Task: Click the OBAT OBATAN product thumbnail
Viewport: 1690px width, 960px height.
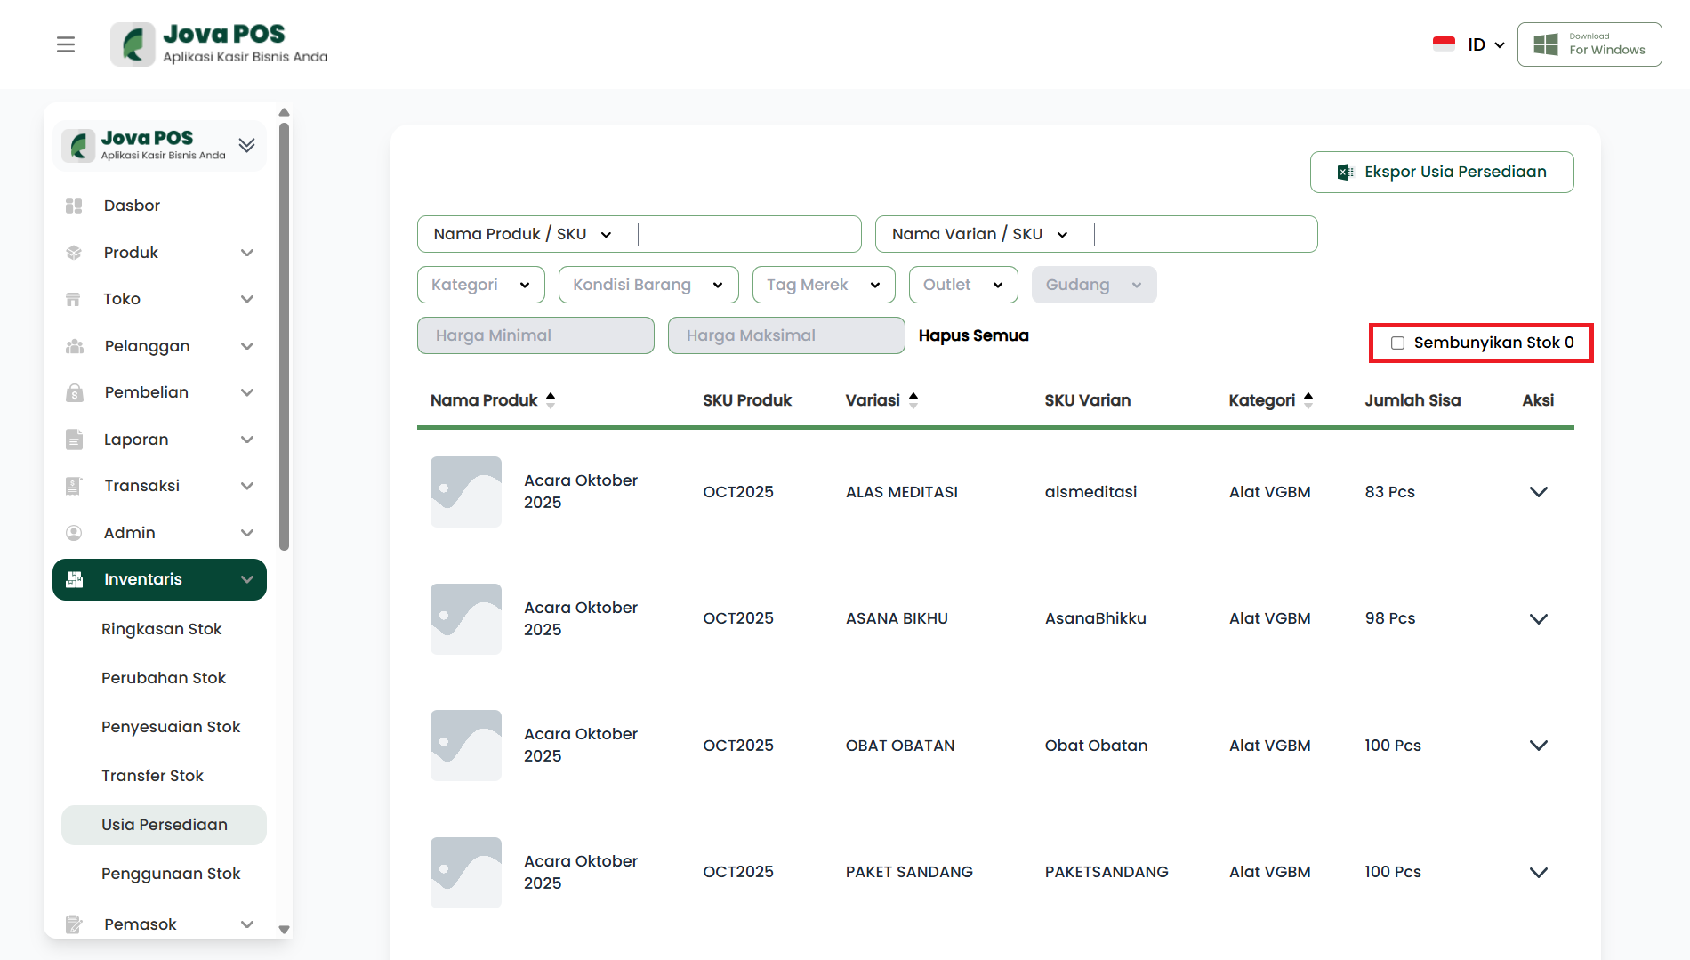Action: [x=466, y=746]
